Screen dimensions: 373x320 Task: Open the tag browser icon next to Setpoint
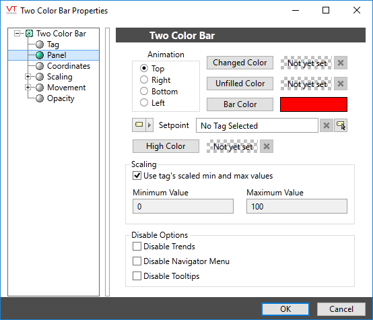point(341,125)
